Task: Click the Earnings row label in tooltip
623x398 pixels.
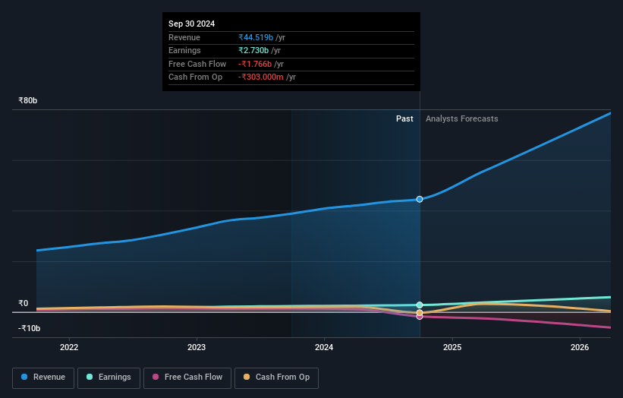Action: tap(184, 50)
